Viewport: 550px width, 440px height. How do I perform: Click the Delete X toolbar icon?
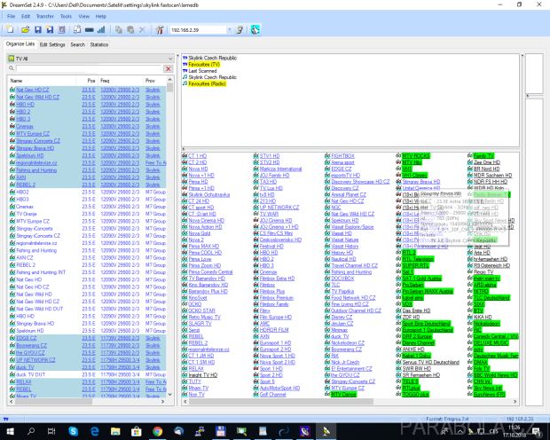142,30
